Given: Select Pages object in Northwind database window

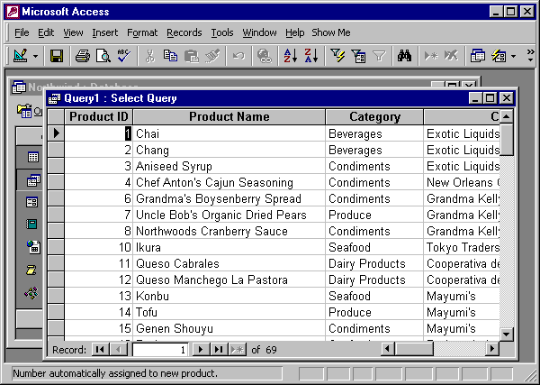Looking at the screenshot, I should coord(33,247).
